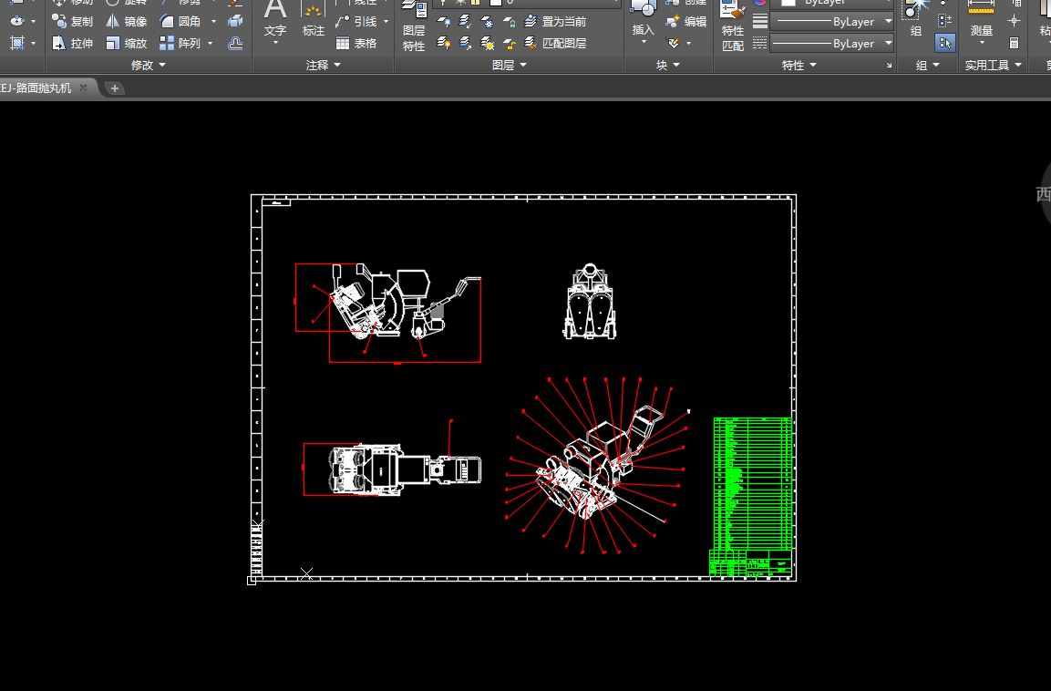Insert a Table (表格)

[356, 44]
